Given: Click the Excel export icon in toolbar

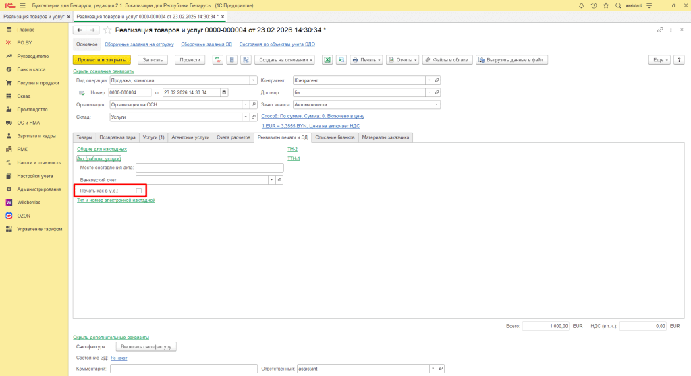Looking at the screenshot, I should (327, 60).
